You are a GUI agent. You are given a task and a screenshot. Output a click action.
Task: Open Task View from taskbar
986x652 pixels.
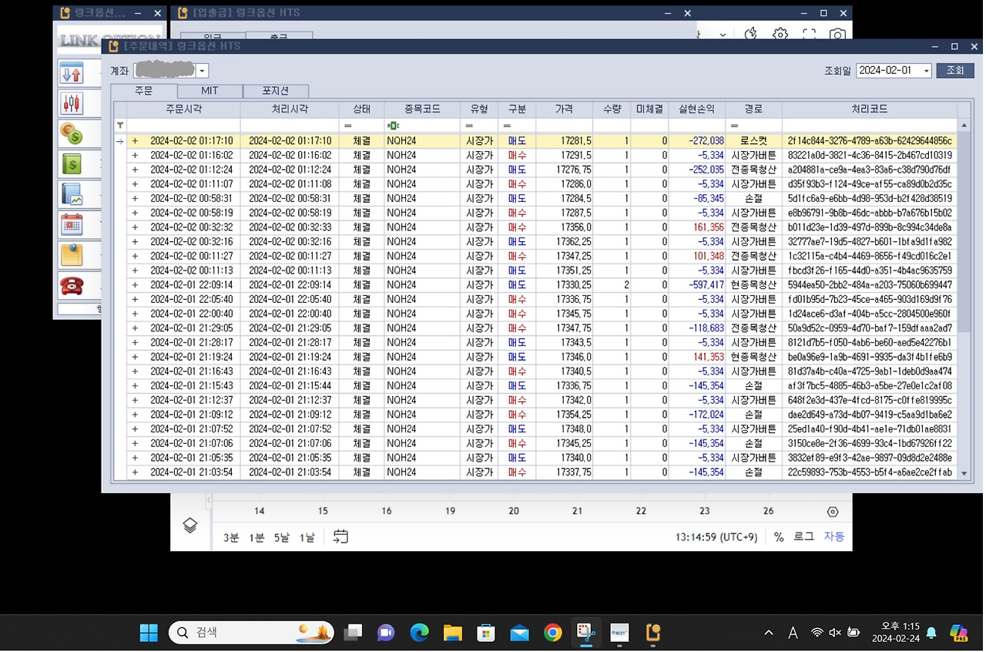click(x=353, y=633)
